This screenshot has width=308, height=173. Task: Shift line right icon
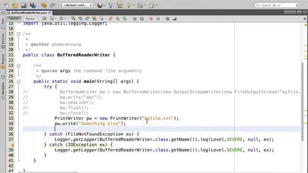pos(141,19)
